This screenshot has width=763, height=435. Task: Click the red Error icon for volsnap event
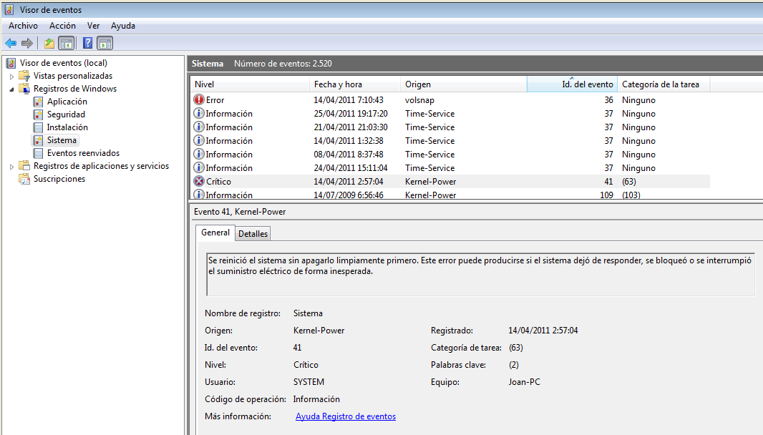pos(199,100)
